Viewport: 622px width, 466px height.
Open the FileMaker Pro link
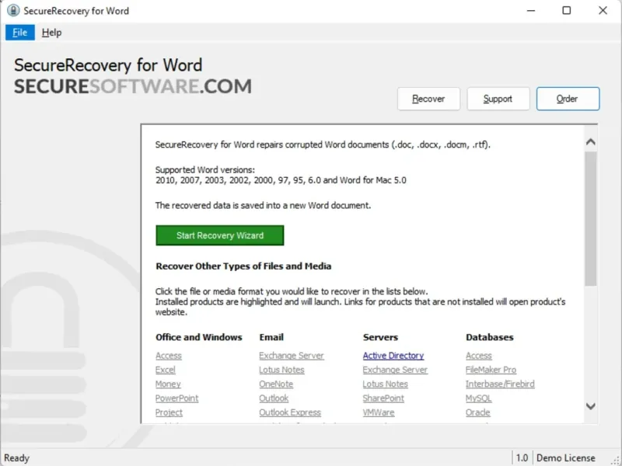(x=491, y=370)
